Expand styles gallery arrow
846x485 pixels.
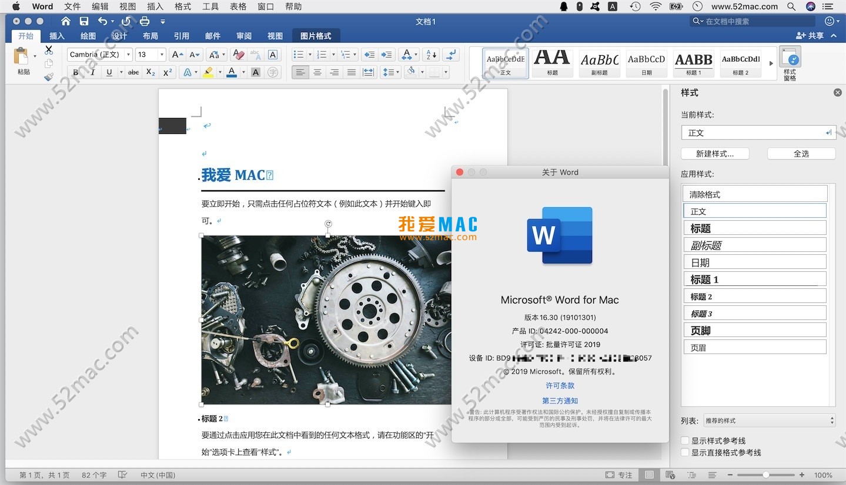pos(771,63)
